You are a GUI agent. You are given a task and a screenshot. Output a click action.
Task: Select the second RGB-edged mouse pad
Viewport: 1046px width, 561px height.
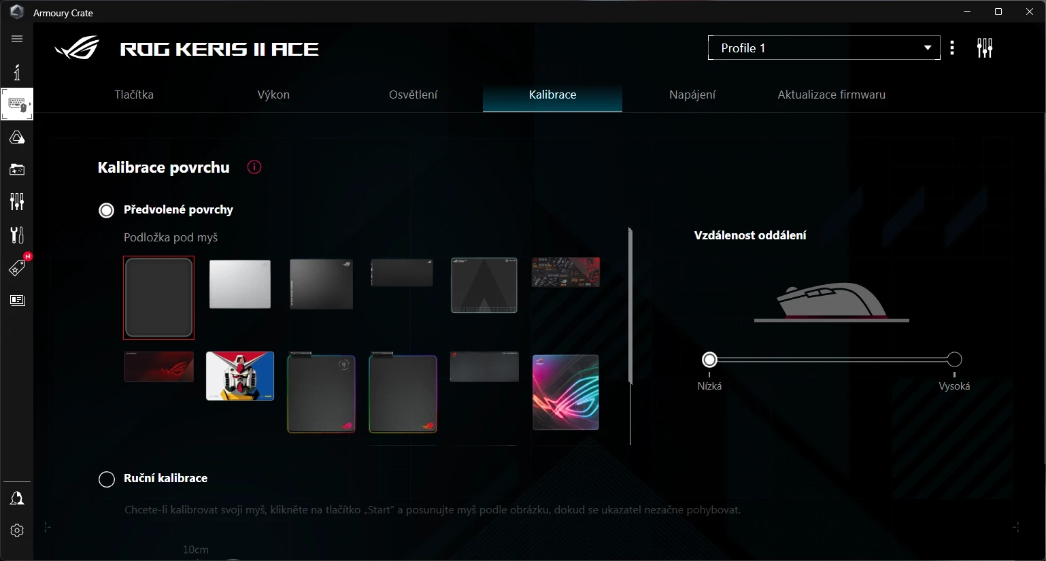point(403,392)
